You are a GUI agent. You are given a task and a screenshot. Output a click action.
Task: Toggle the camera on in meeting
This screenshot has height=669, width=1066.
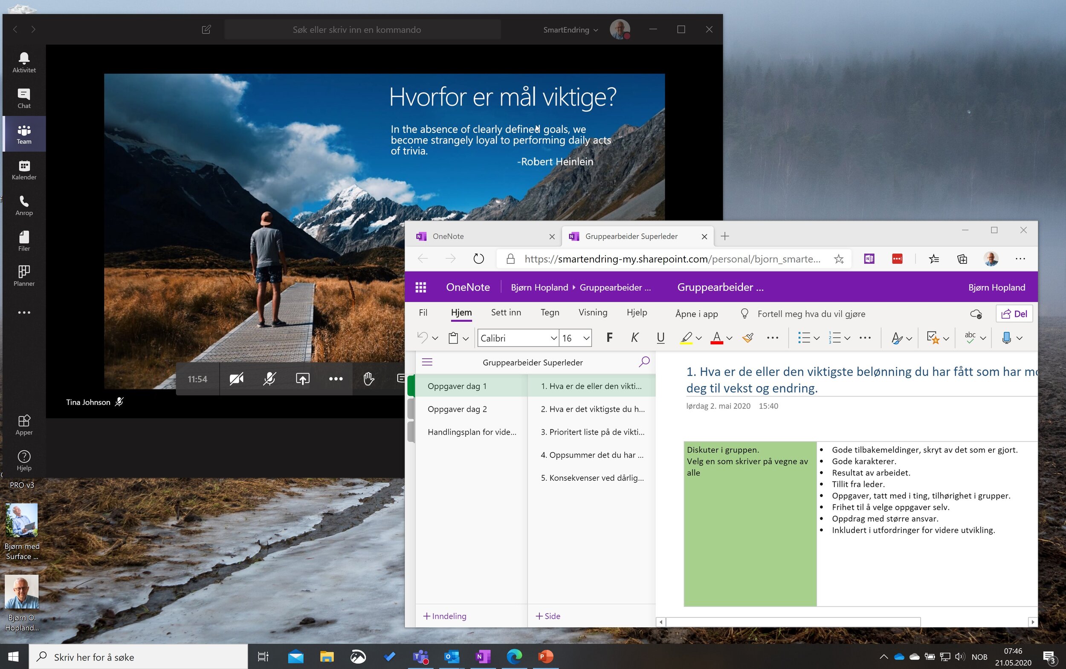(236, 379)
